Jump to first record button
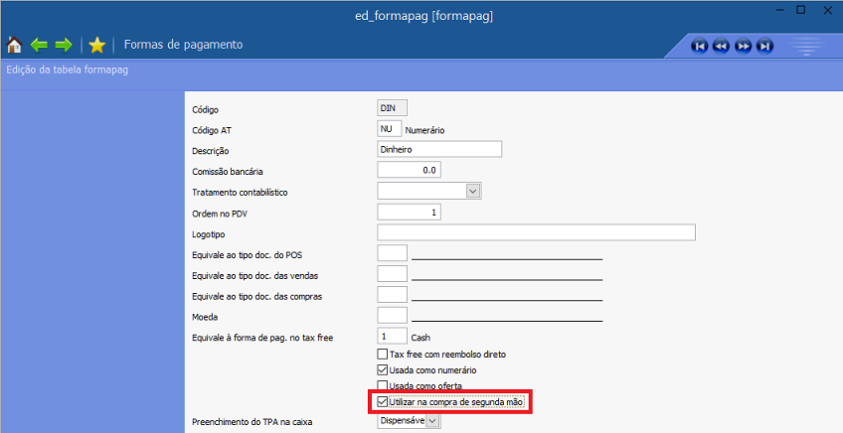Image resolution: width=843 pixels, height=433 pixels. [x=700, y=46]
